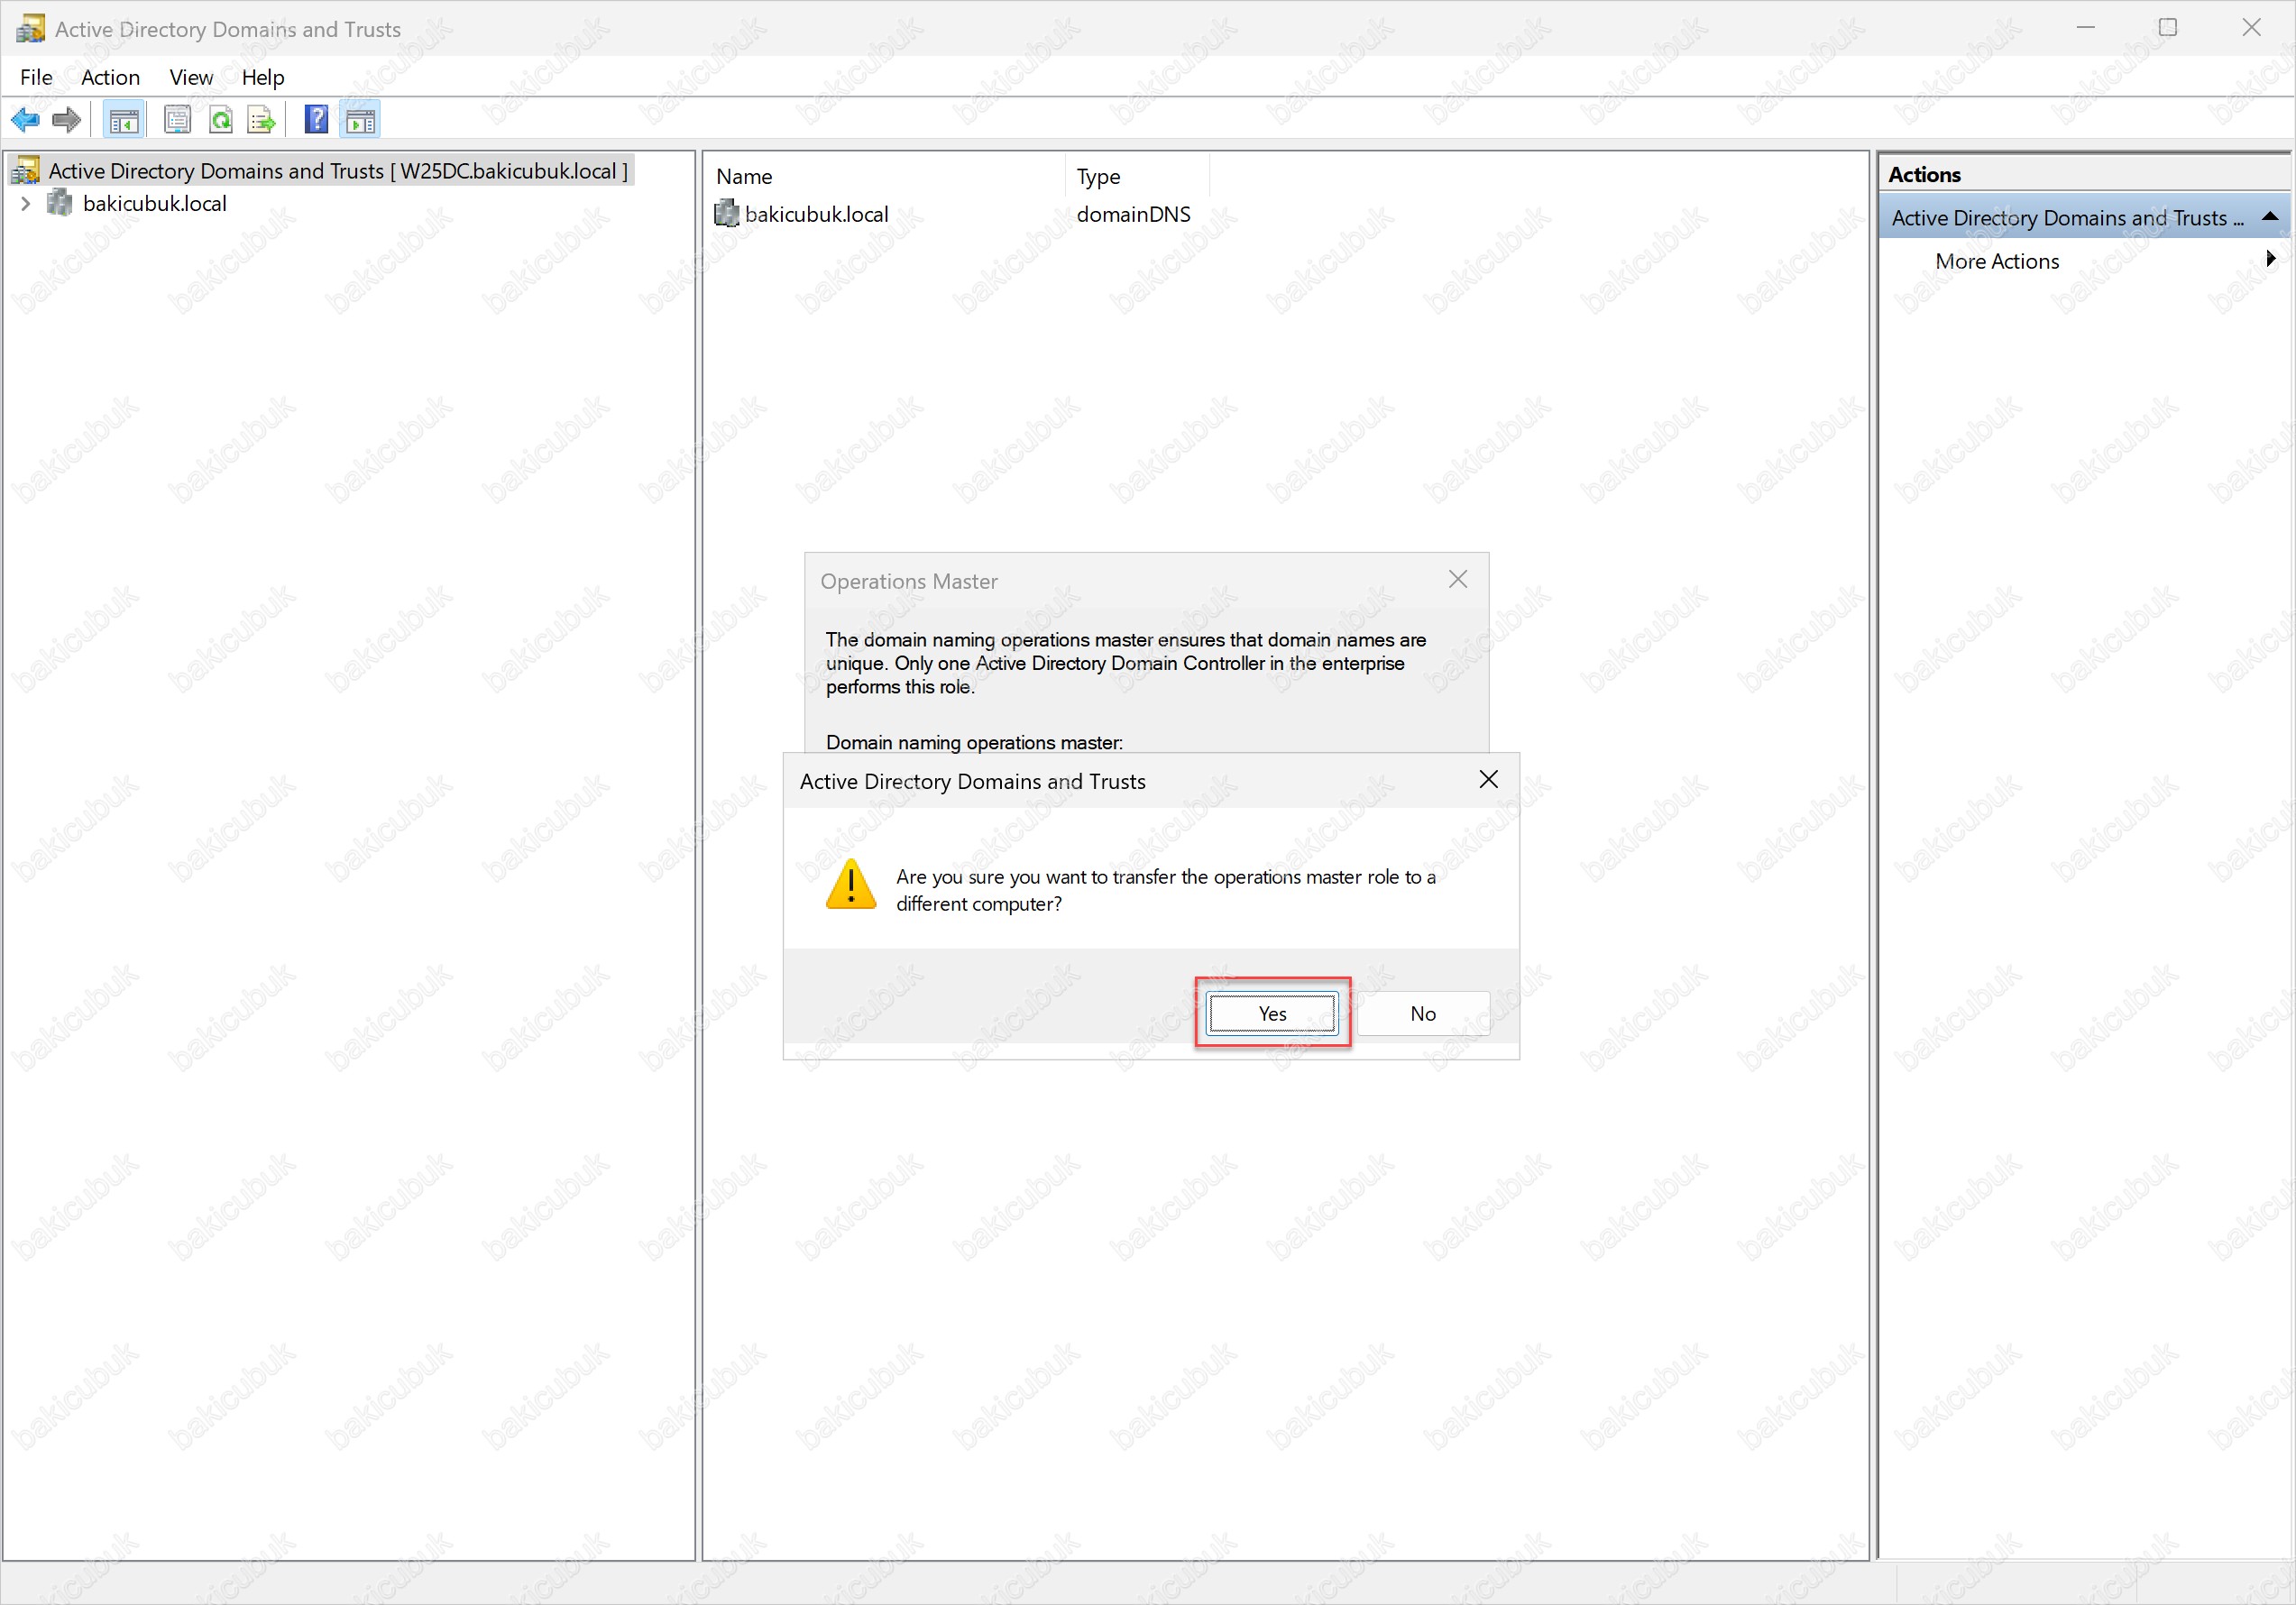Open Properties toolbar icon

click(177, 120)
